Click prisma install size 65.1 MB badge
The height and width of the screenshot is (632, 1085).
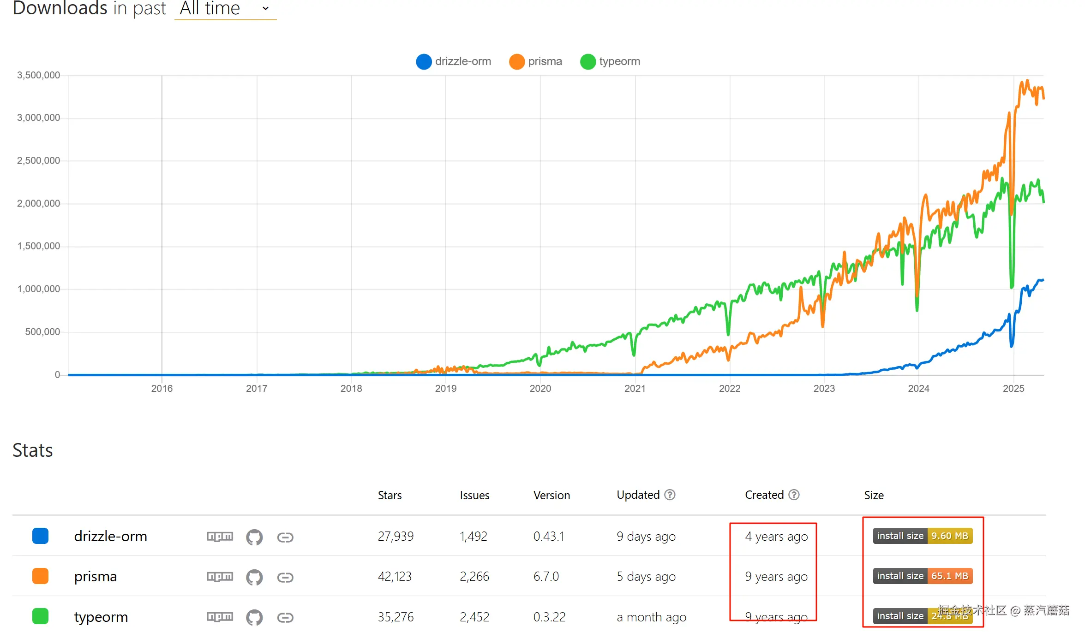click(x=922, y=576)
